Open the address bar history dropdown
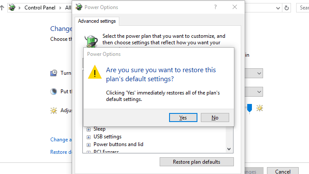 click(x=288, y=8)
